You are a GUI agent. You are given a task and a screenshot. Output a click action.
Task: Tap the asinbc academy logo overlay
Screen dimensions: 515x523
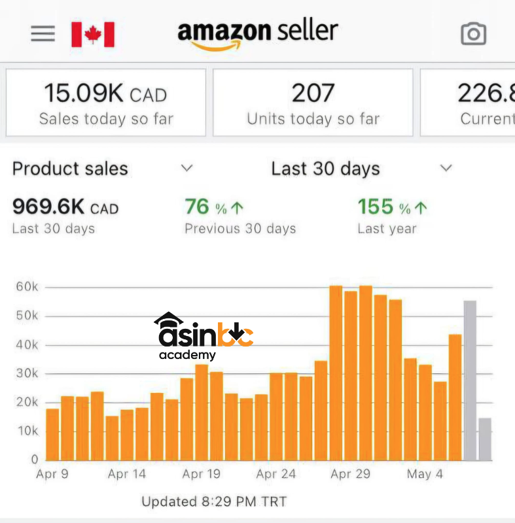point(203,336)
